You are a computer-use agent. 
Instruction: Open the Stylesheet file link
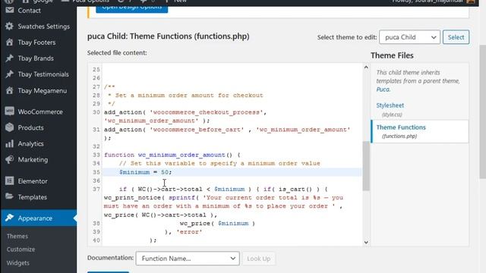[390, 105]
